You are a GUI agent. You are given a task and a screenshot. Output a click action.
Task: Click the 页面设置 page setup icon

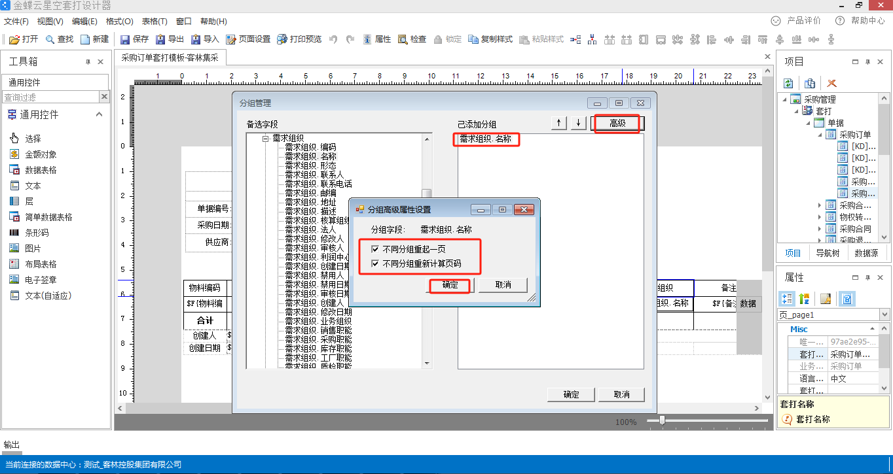click(231, 39)
